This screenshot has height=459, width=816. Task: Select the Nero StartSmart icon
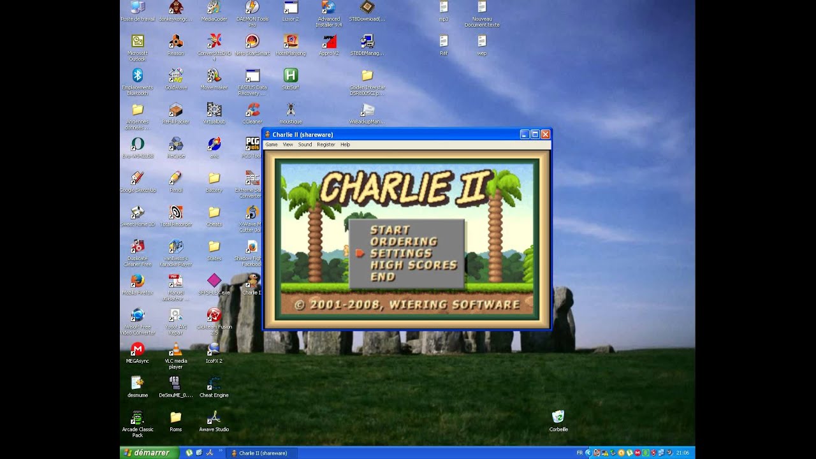click(x=252, y=45)
